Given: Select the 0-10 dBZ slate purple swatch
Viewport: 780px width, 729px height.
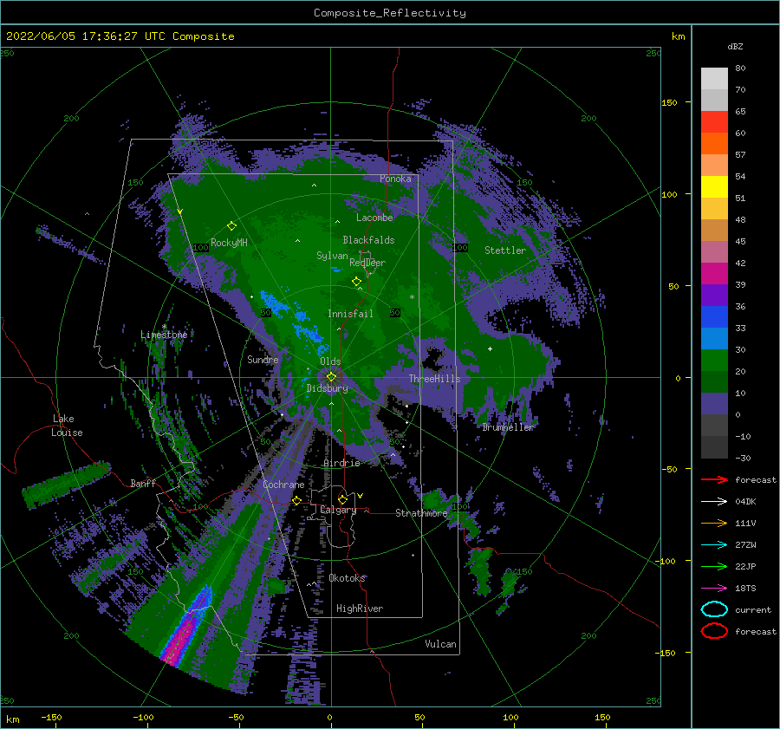Looking at the screenshot, I should (714, 403).
